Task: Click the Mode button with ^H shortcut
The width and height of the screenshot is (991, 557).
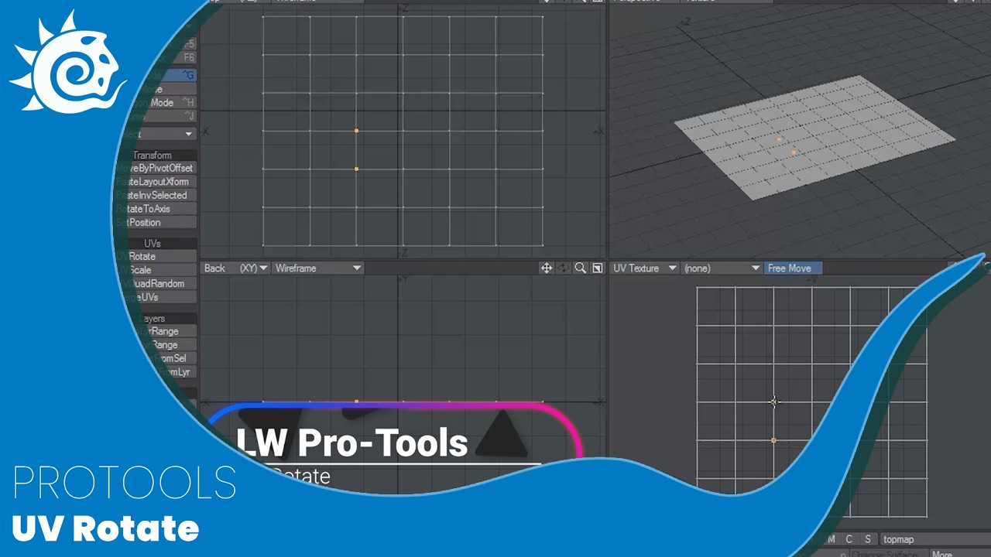Action: (x=166, y=103)
